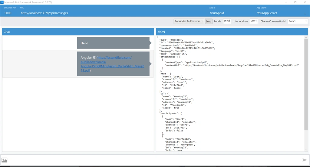Open the fastandfluid.com PDF link

coord(112,64)
